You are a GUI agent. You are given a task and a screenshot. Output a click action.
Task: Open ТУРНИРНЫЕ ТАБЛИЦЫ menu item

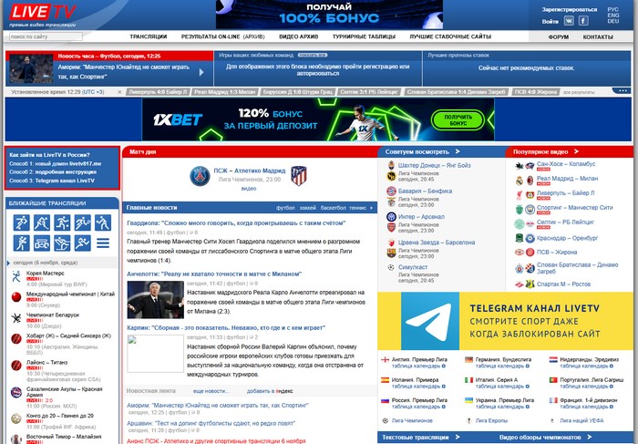(x=364, y=36)
